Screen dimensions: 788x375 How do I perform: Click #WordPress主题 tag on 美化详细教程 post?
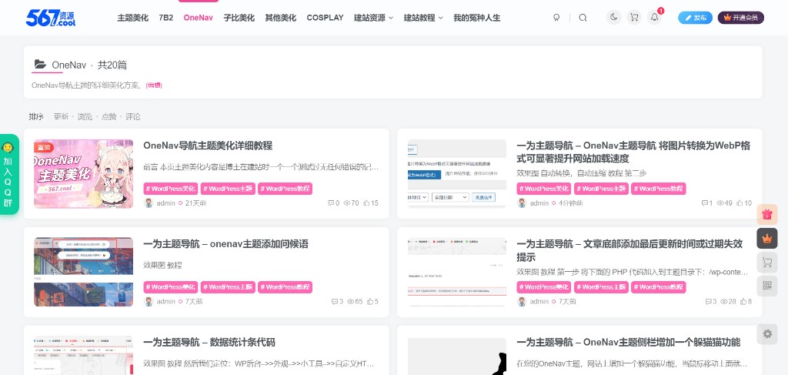tap(228, 189)
